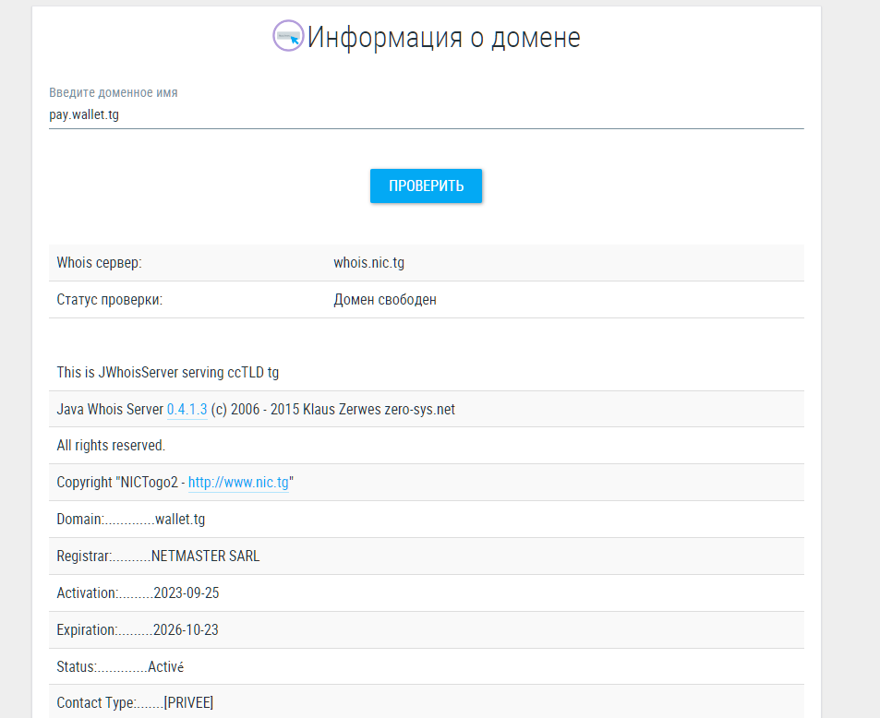880x718 pixels.
Task: Select the 'Домен свободен' status value
Action: 385,300
